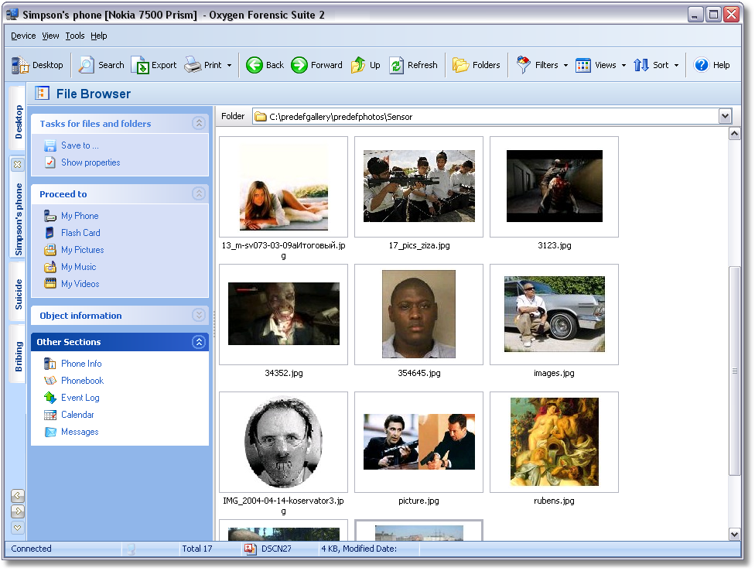Click the Save to... disk icon

coord(50,145)
